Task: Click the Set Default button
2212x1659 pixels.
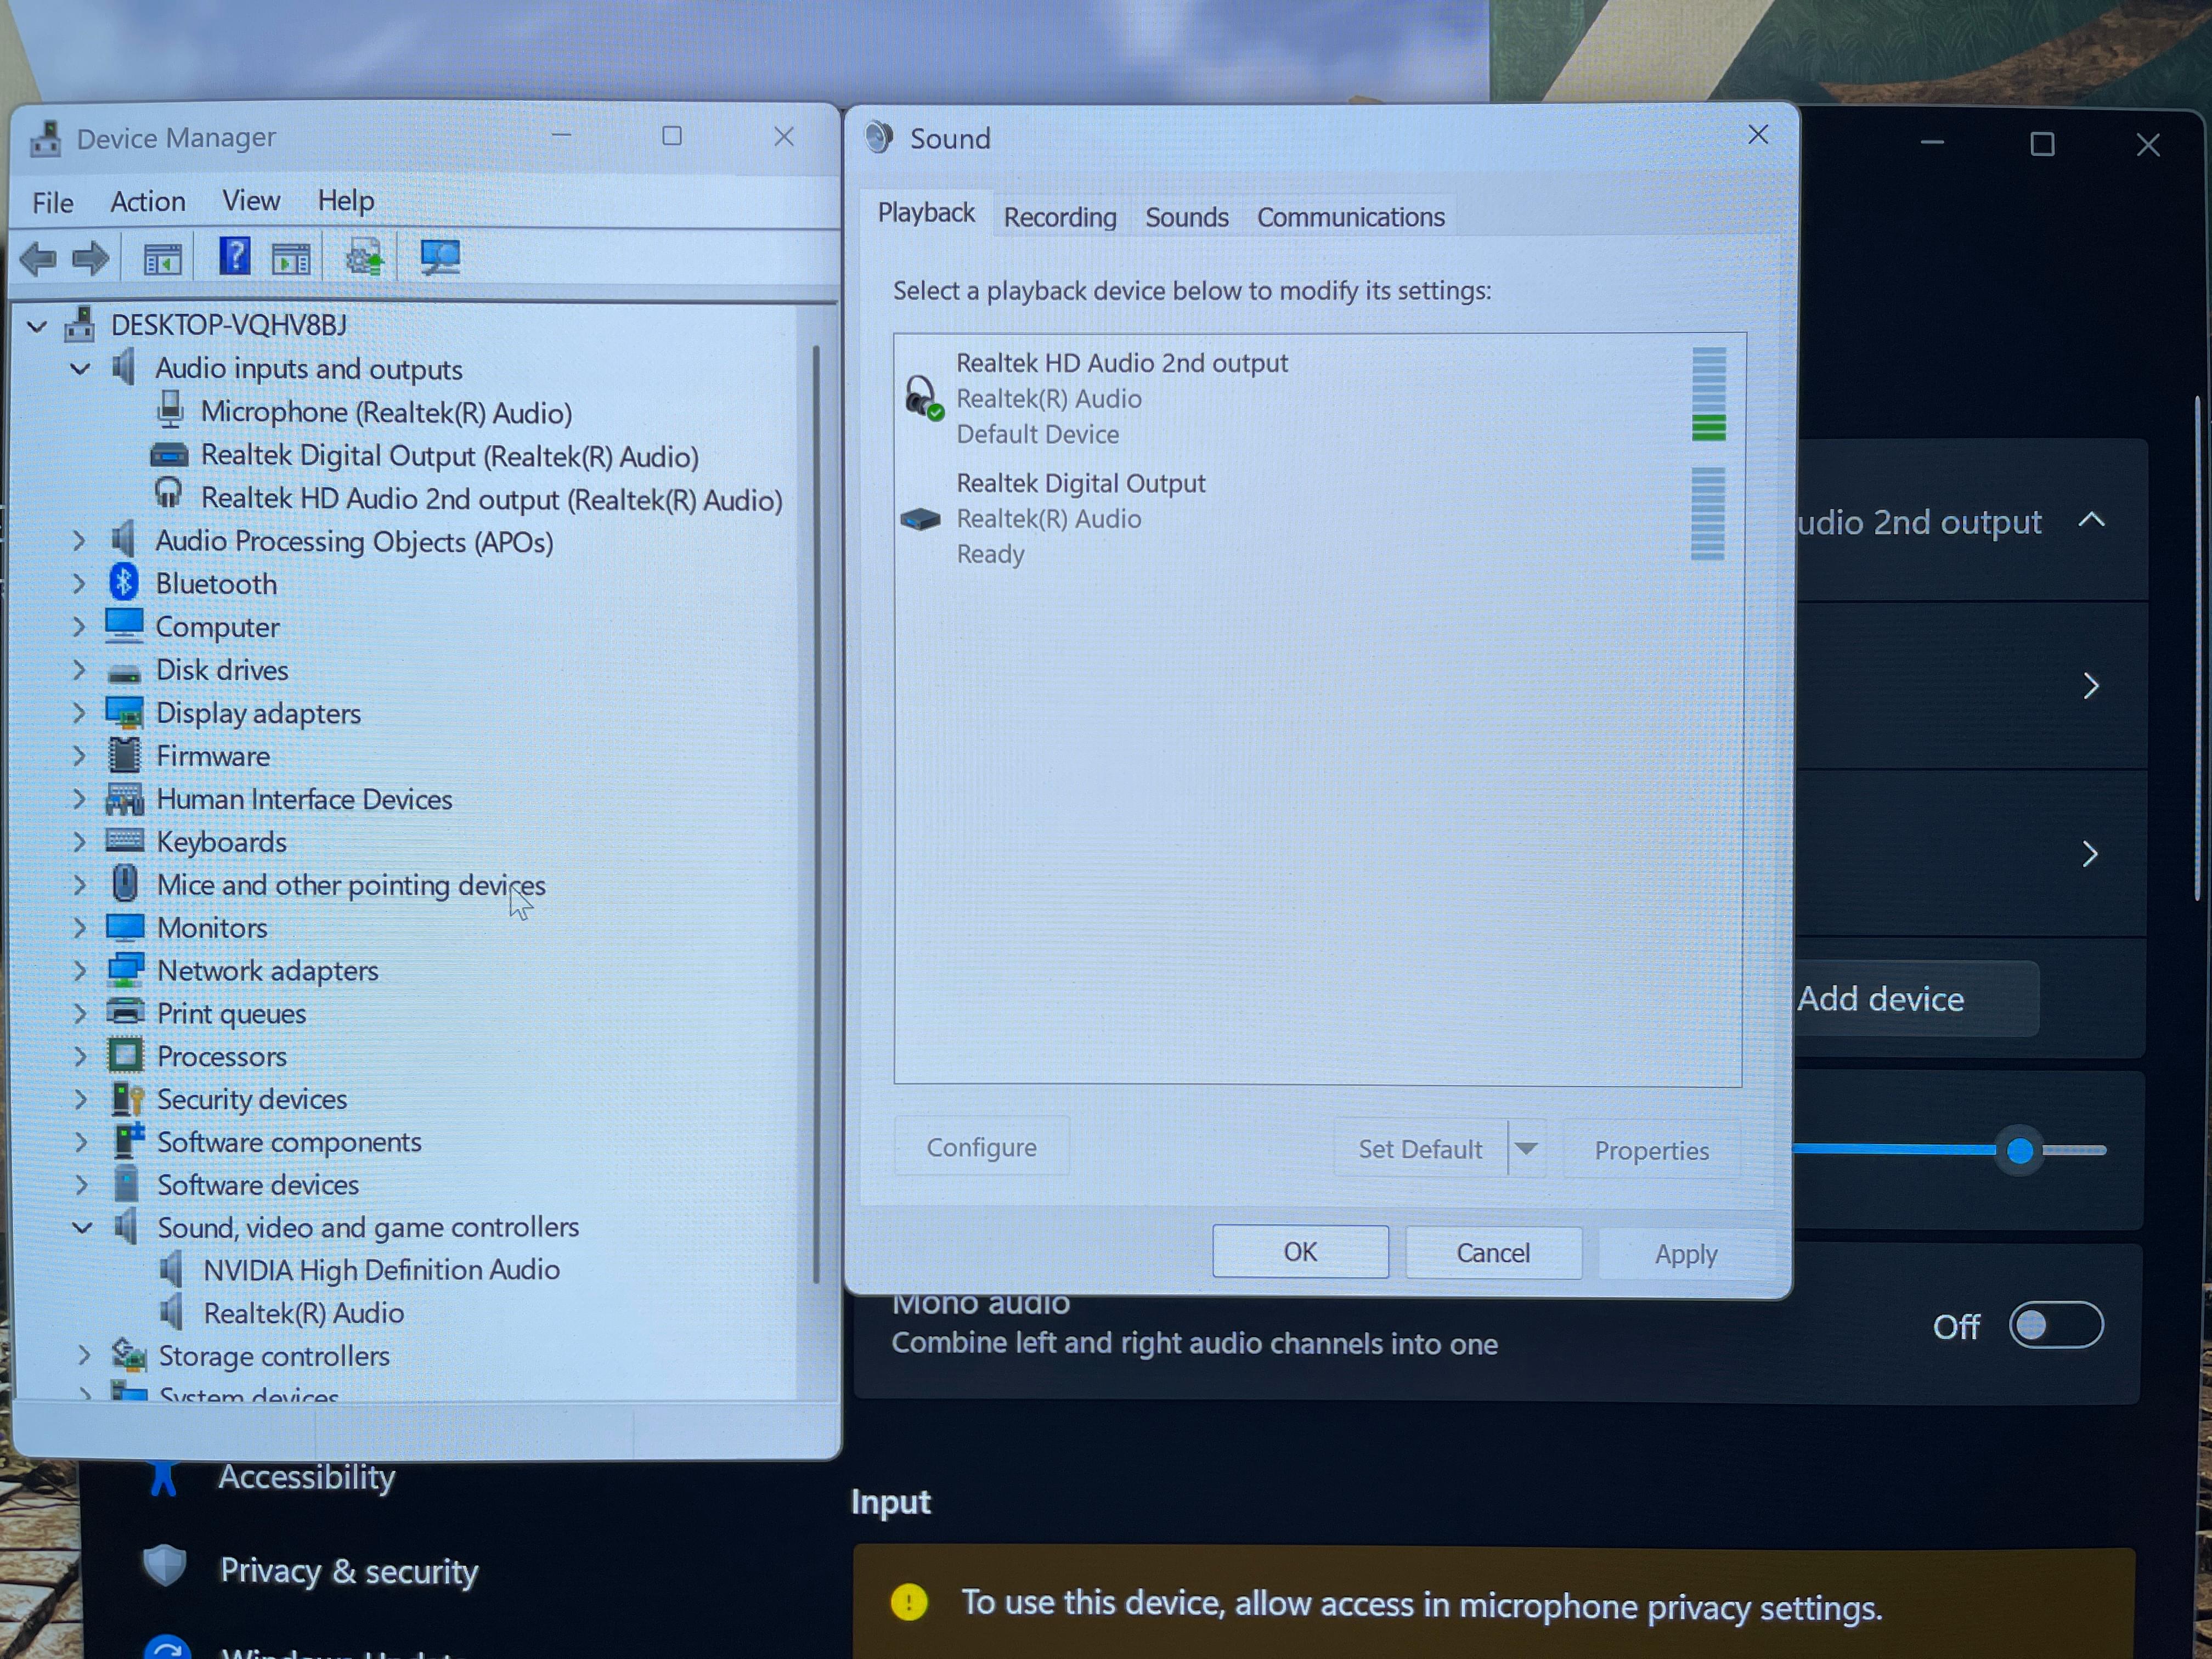Action: (1420, 1149)
